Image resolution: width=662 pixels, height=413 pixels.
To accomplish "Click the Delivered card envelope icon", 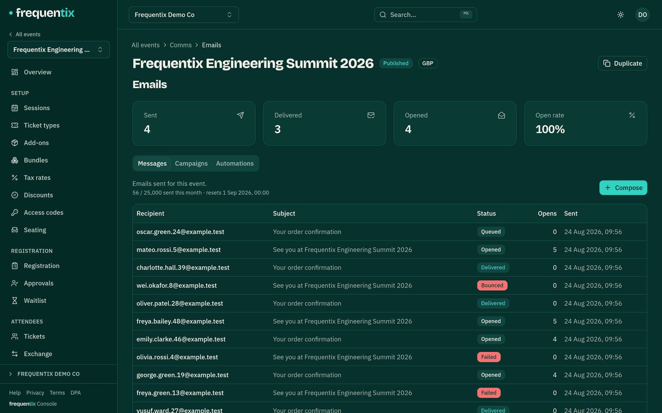I will point(371,115).
